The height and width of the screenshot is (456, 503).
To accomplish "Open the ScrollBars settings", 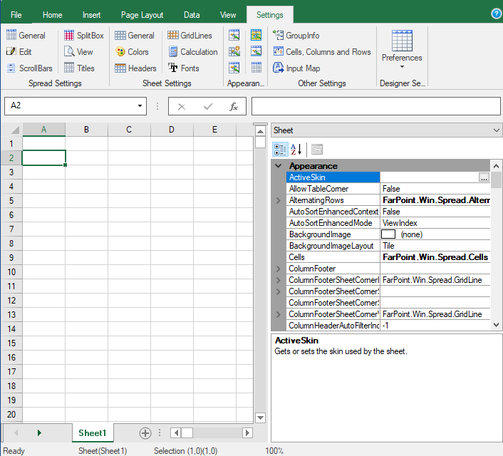I will click(29, 68).
